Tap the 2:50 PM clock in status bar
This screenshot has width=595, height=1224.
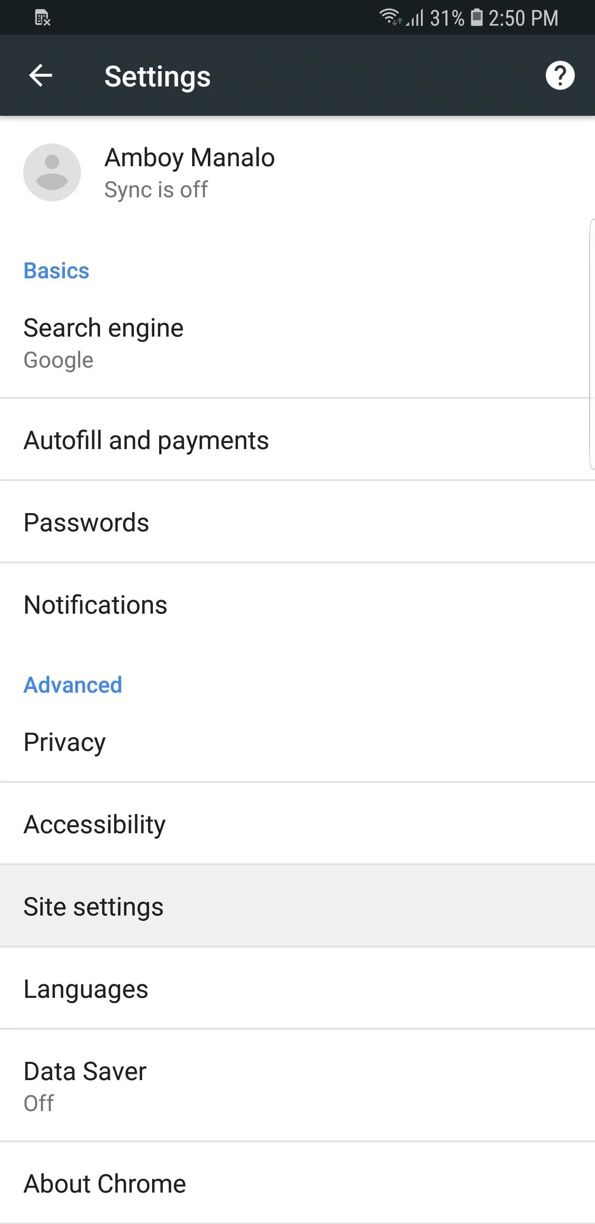[523, 18]
